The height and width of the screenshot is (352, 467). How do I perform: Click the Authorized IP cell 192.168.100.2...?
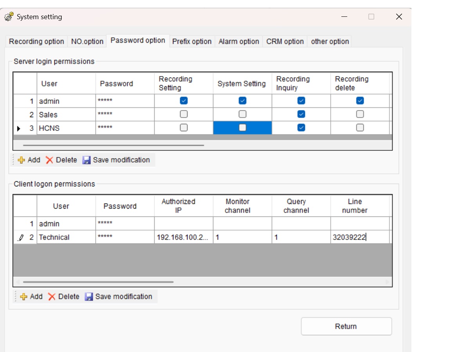184,237
